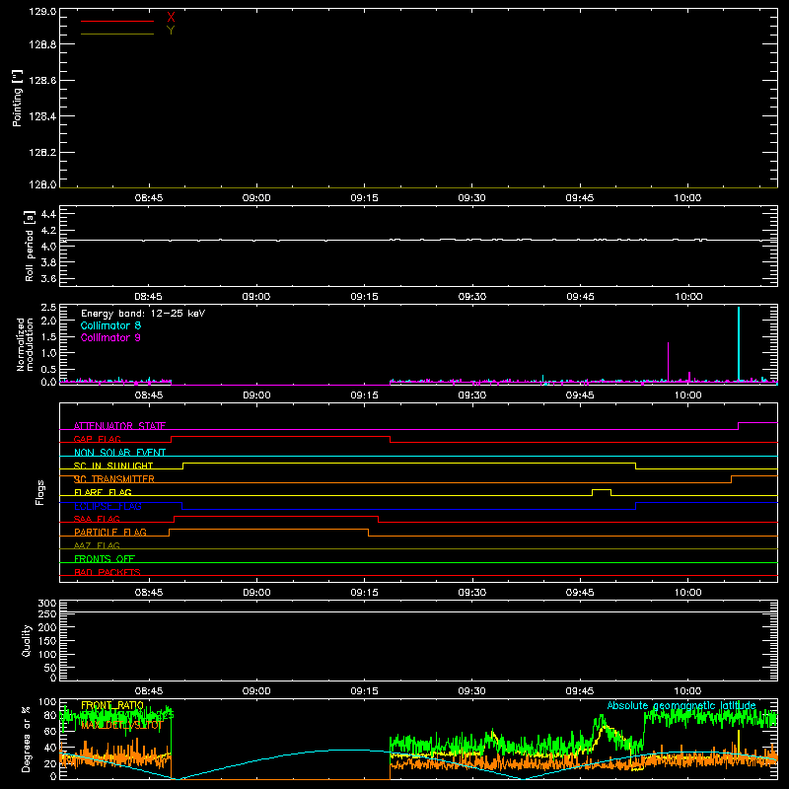Click the magenta Collimator 9 legend entry
789x789 pixels.
point(110,337)
